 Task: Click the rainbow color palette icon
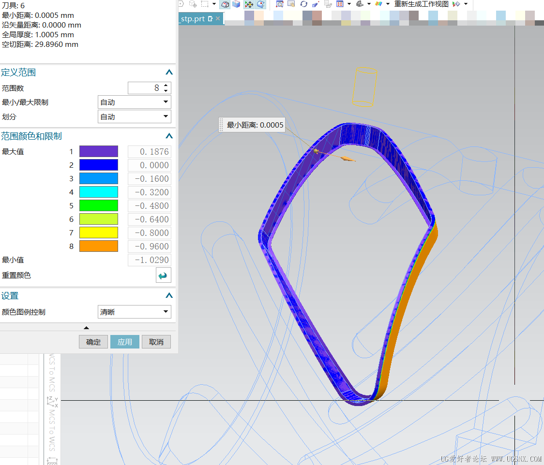tap(379, 4)
